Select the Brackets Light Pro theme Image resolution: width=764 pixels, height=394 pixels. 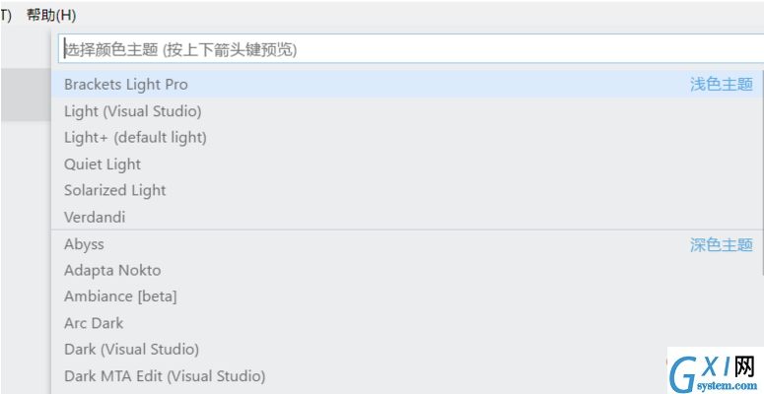(126, 85)
